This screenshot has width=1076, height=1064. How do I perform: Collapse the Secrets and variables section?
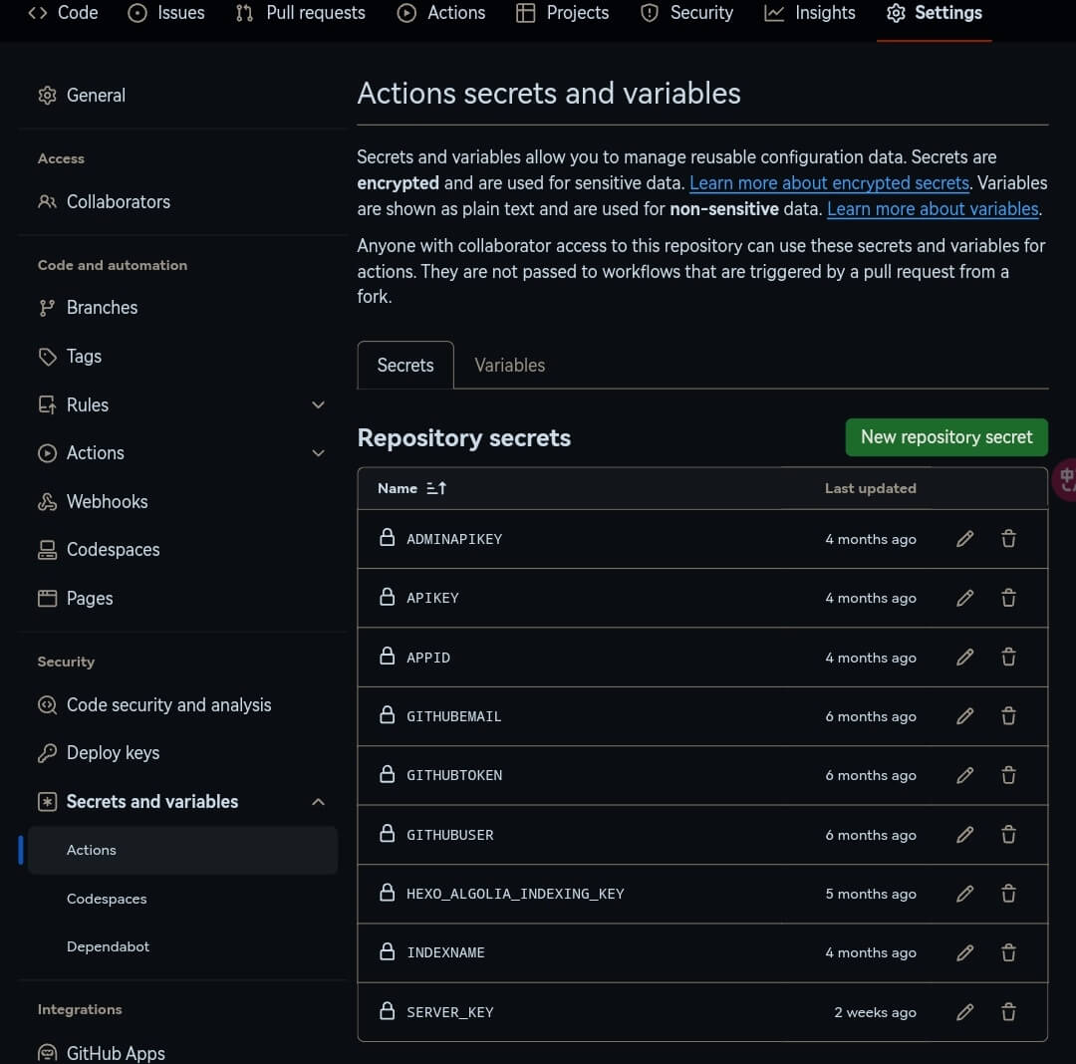(x=318, y=801)
